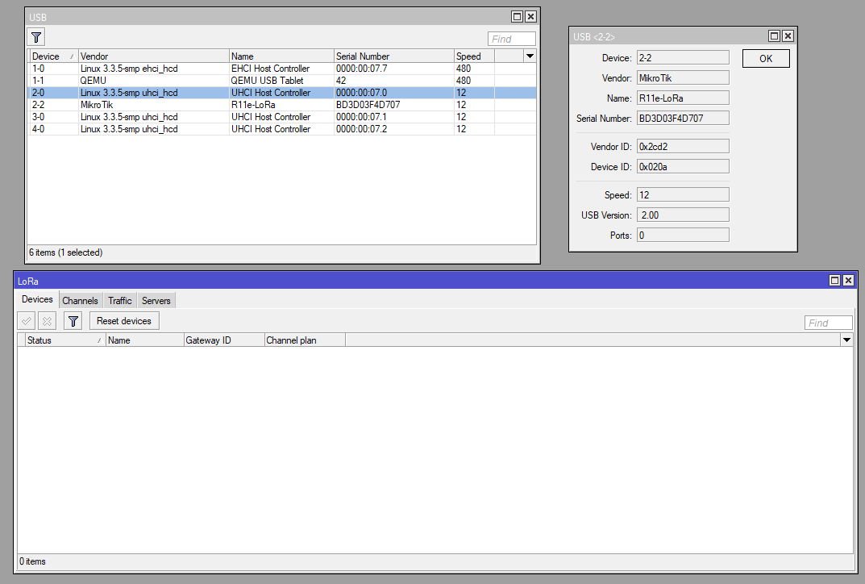Sort USB table by Serial Number column
This screenshot has height=584, width=865.
pos(394,56)
